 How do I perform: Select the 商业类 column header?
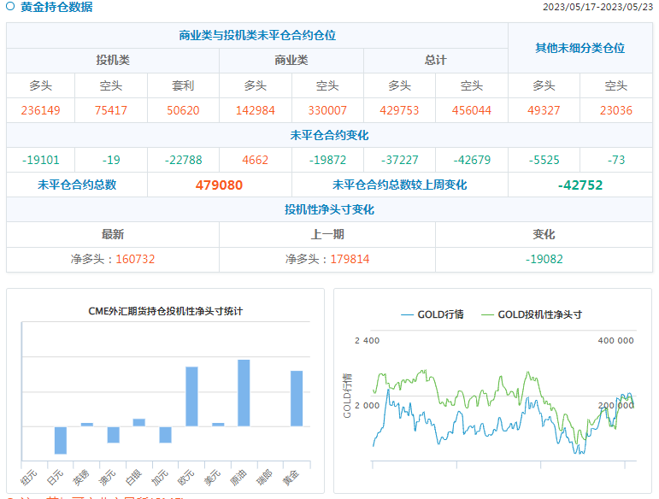(291, 61)
